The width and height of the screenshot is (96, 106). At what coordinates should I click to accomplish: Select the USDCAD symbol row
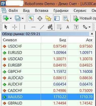[47, 59]
